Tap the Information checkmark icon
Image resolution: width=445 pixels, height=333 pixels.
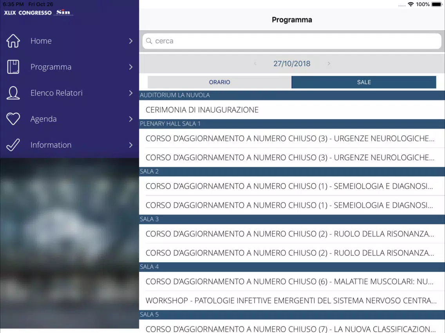click(13, 145)
